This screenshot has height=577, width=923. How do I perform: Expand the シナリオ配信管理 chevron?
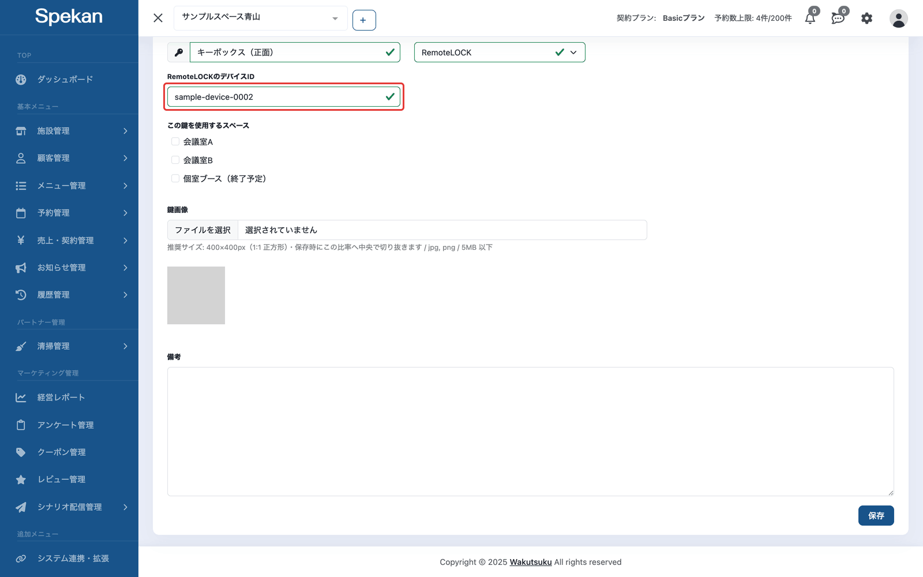coord(125,507)
